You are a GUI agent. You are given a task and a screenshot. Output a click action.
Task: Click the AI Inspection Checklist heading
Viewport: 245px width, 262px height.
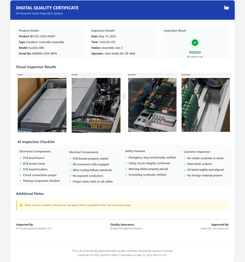coord(36,142)
